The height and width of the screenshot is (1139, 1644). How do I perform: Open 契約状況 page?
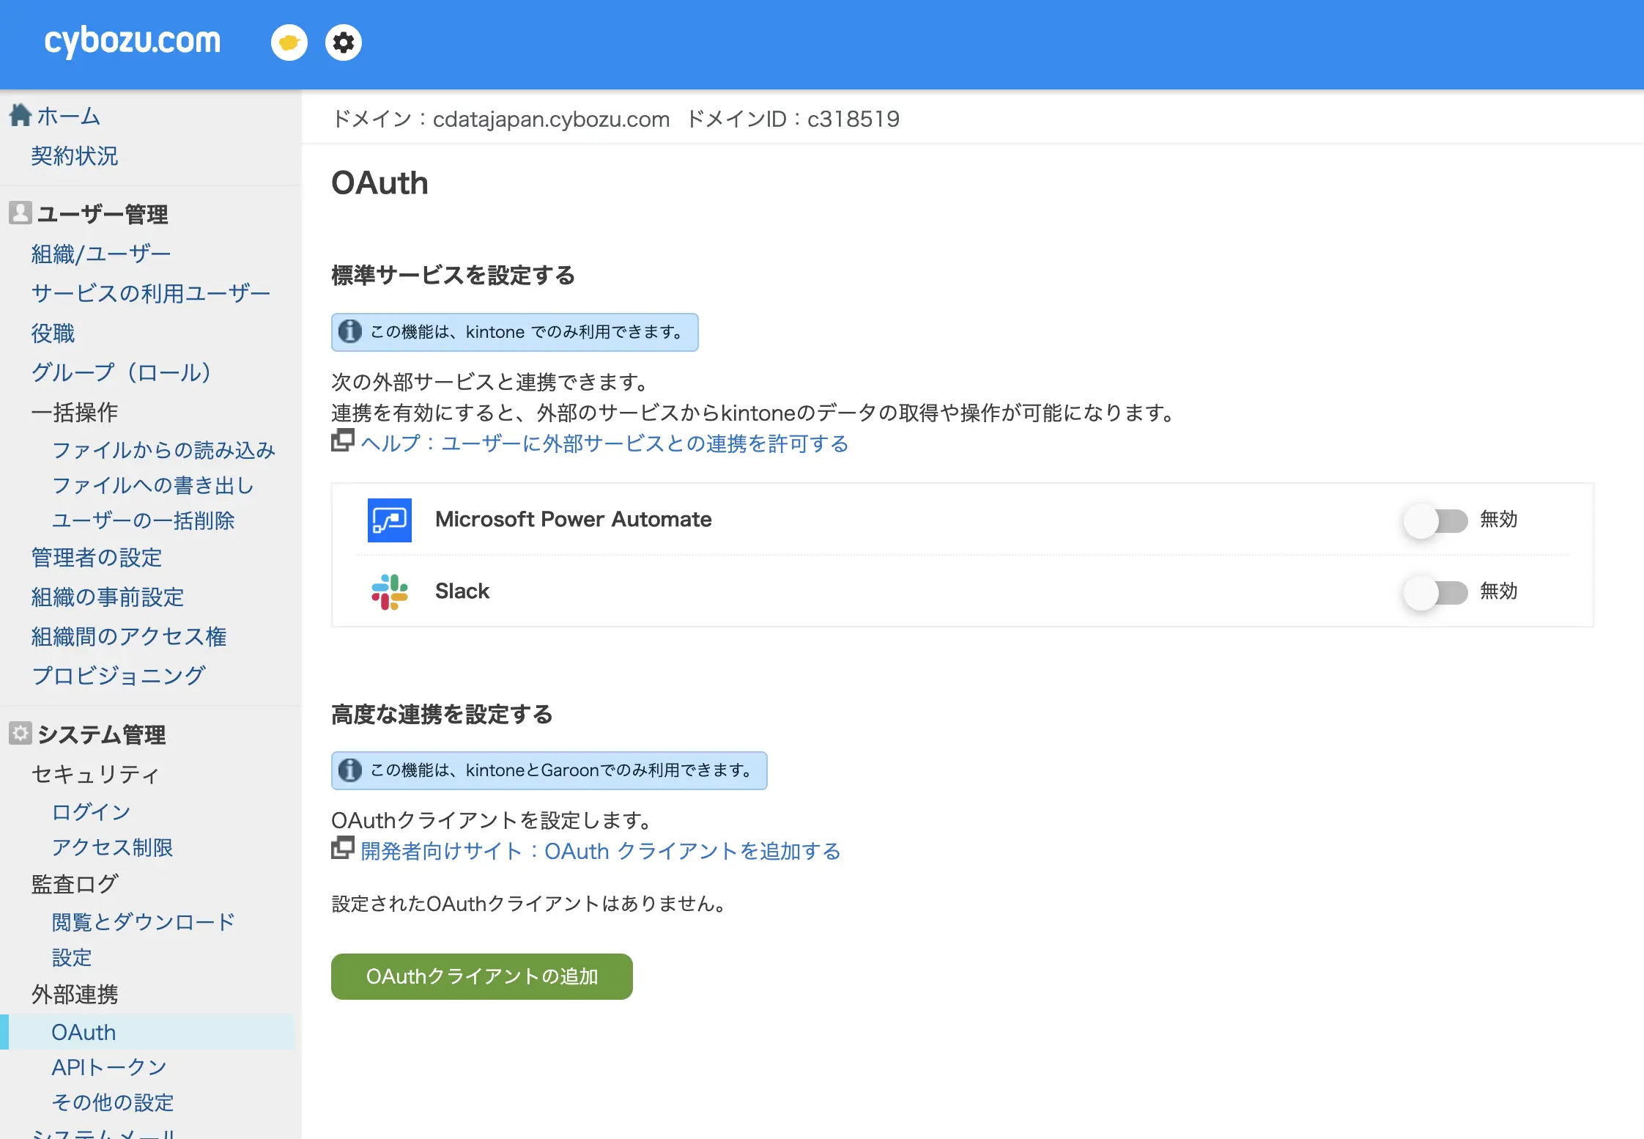click(x=75, y=156)
